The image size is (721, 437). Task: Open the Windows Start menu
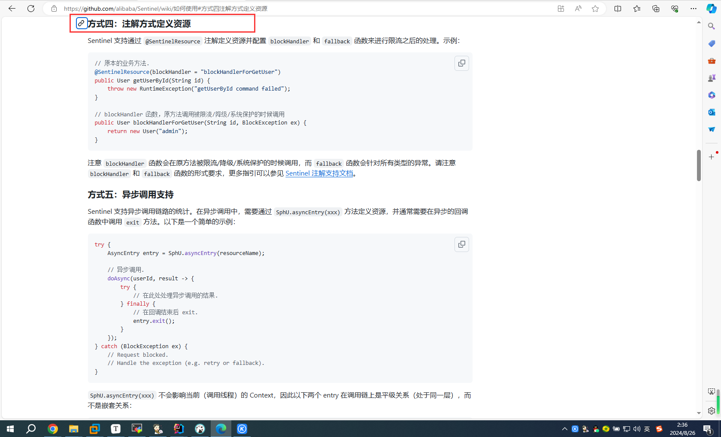click(x=10, y=428)
